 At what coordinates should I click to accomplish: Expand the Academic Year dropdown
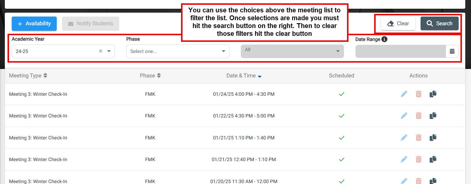pyautogui.click(x=109, y=51)
